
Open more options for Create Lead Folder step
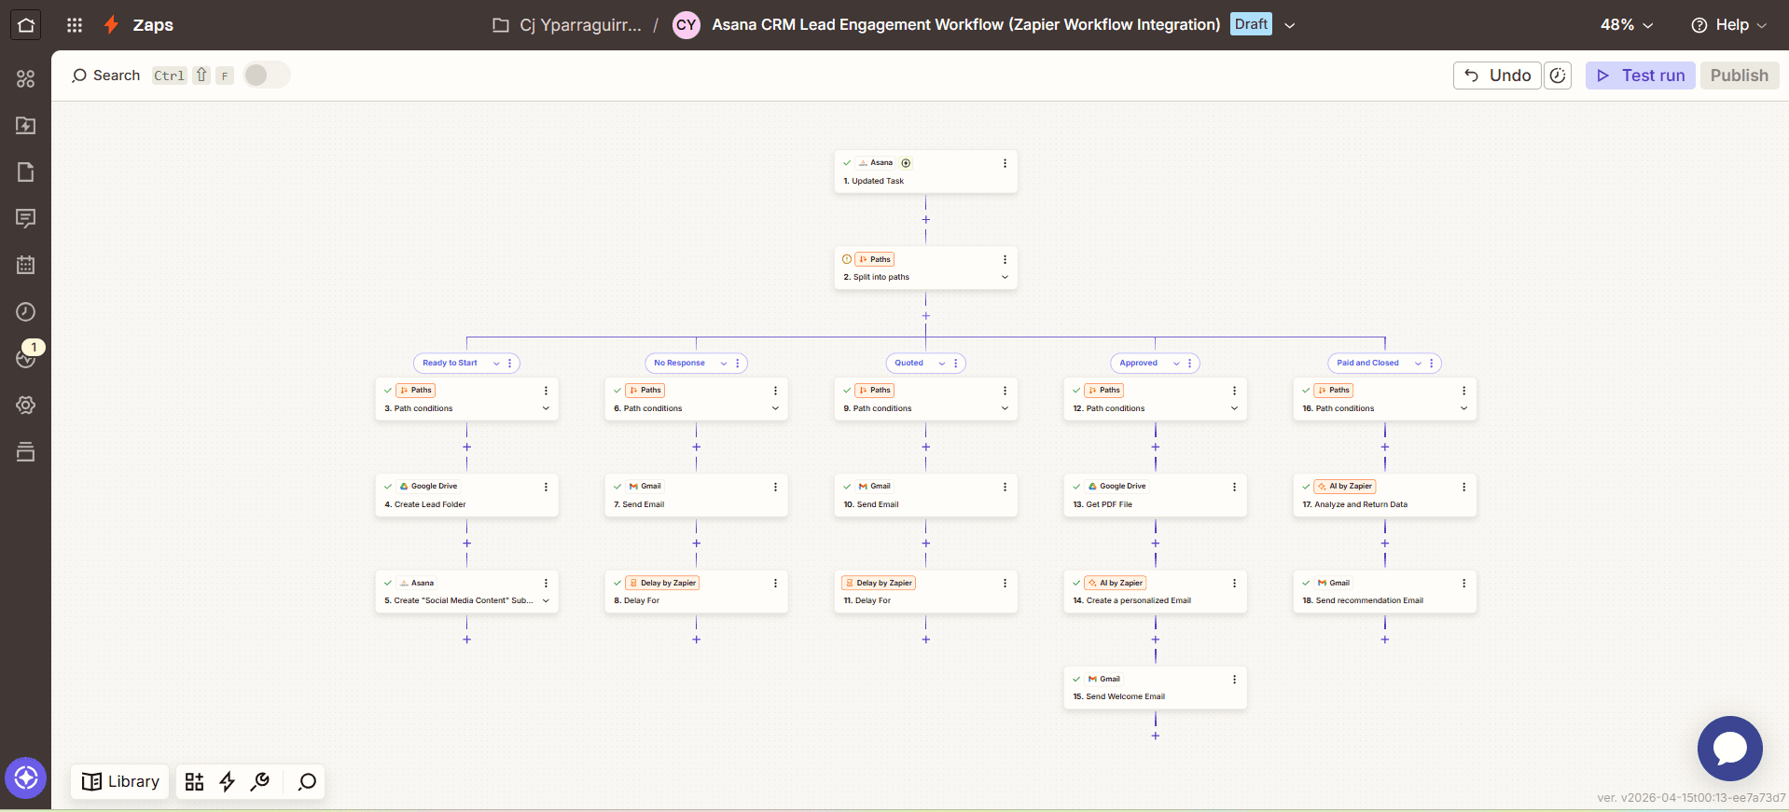[x=546, y=487]
